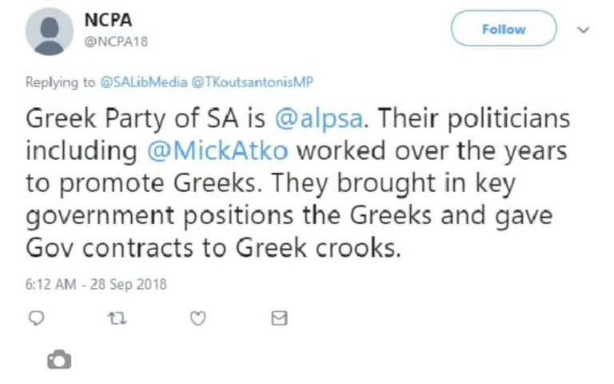Visit the @alpsa mention link
The image size is (614, 384).
[x=319, y=118]
